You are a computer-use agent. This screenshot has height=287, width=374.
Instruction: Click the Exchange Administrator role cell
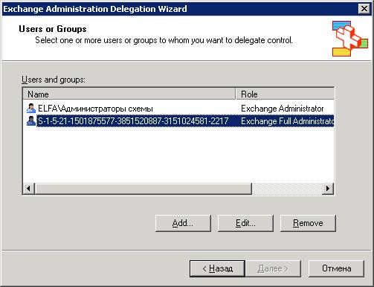[283, 109]
